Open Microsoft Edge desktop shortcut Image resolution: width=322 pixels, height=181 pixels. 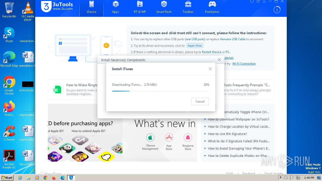coord(9,59)
